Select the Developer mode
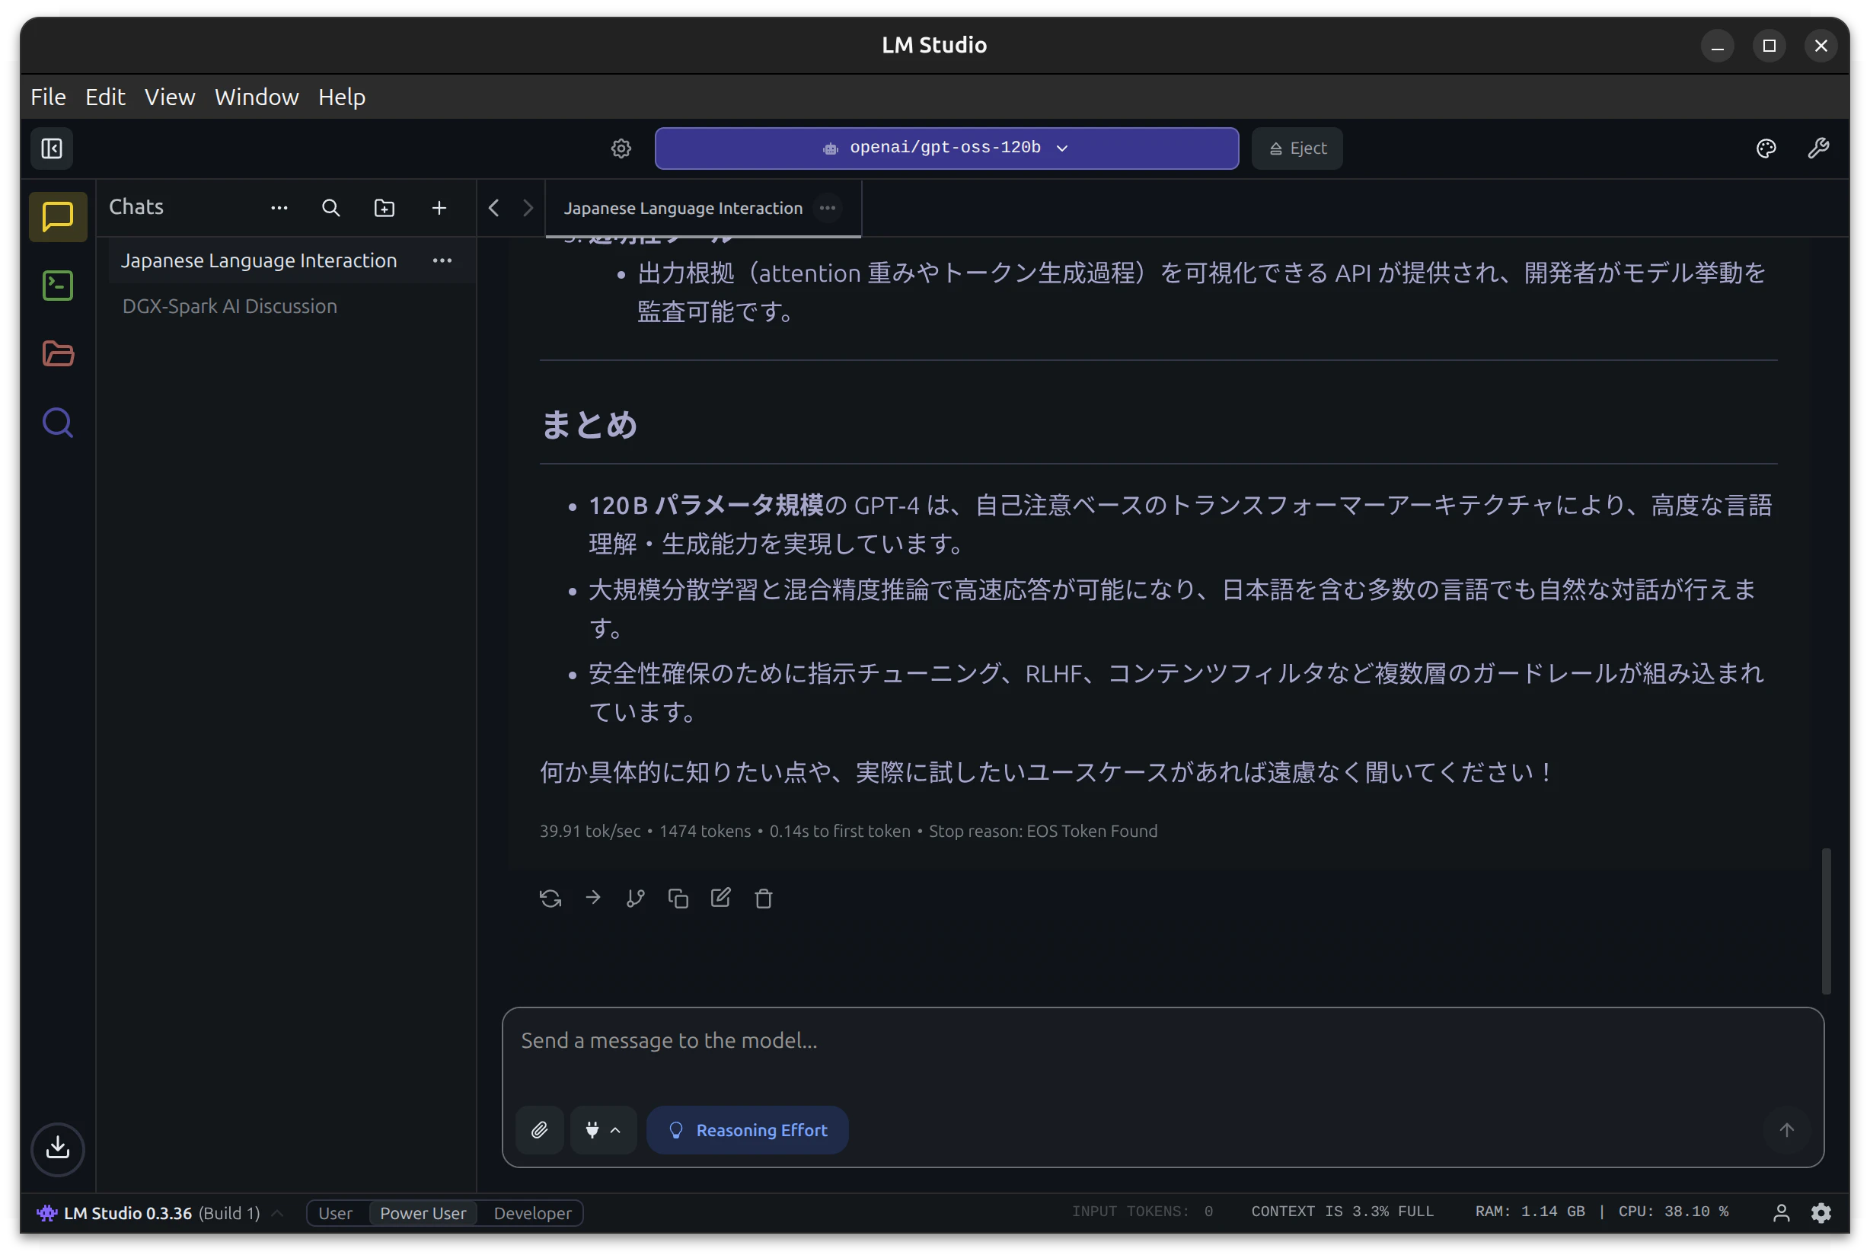 [x=533, y=1213]
